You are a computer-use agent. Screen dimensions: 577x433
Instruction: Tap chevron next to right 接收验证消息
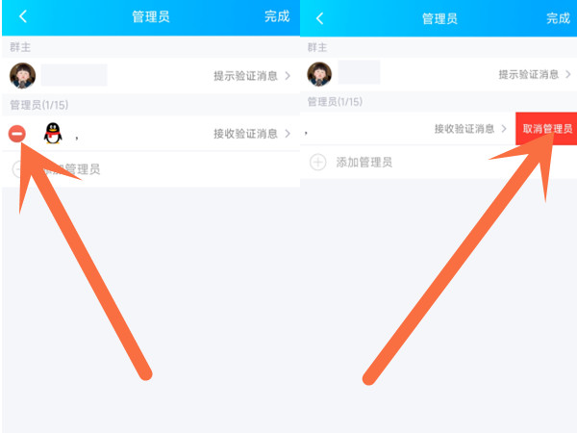pos(504,129)
